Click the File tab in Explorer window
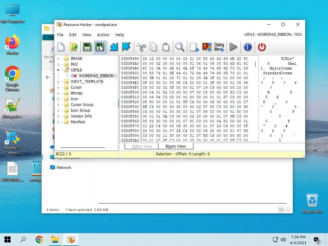Image resolution: width=328 pixels, height=246 pixels. pos(49,37)
